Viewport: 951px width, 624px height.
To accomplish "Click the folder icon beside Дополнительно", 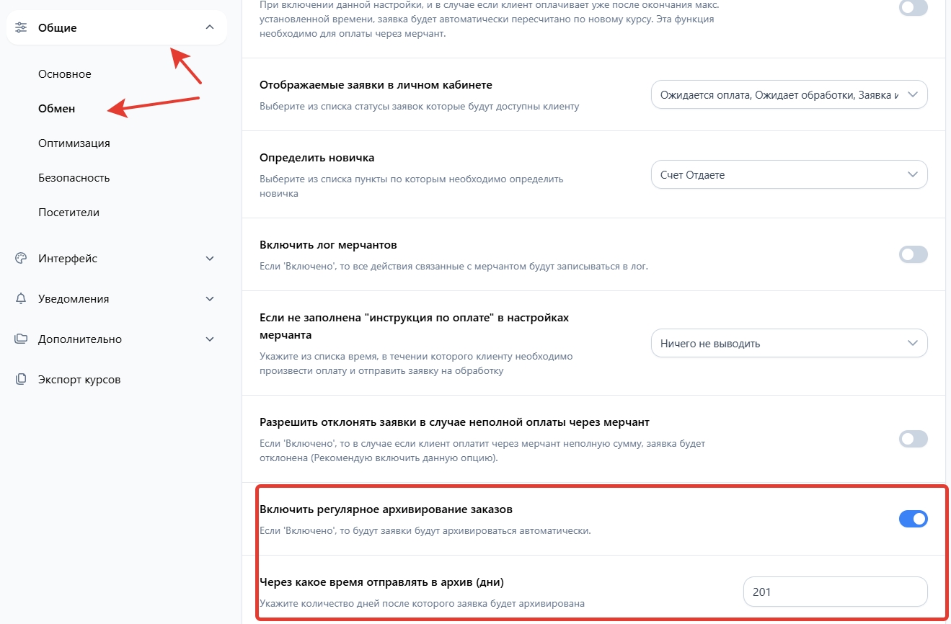I will (21, 339).
